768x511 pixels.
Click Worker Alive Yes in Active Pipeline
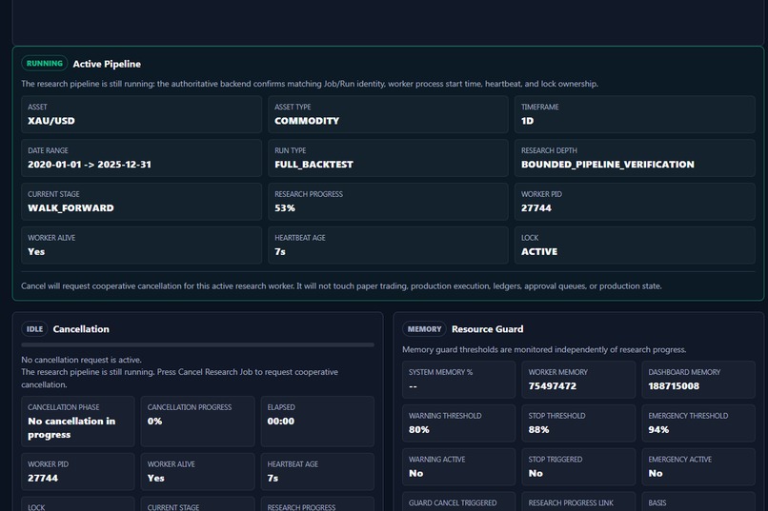tap(36, 251)
